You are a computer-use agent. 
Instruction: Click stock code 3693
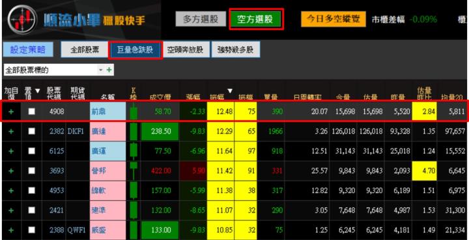(x=57, y=171)
